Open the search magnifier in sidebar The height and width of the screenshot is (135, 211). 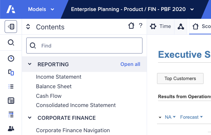pos(11,43)
